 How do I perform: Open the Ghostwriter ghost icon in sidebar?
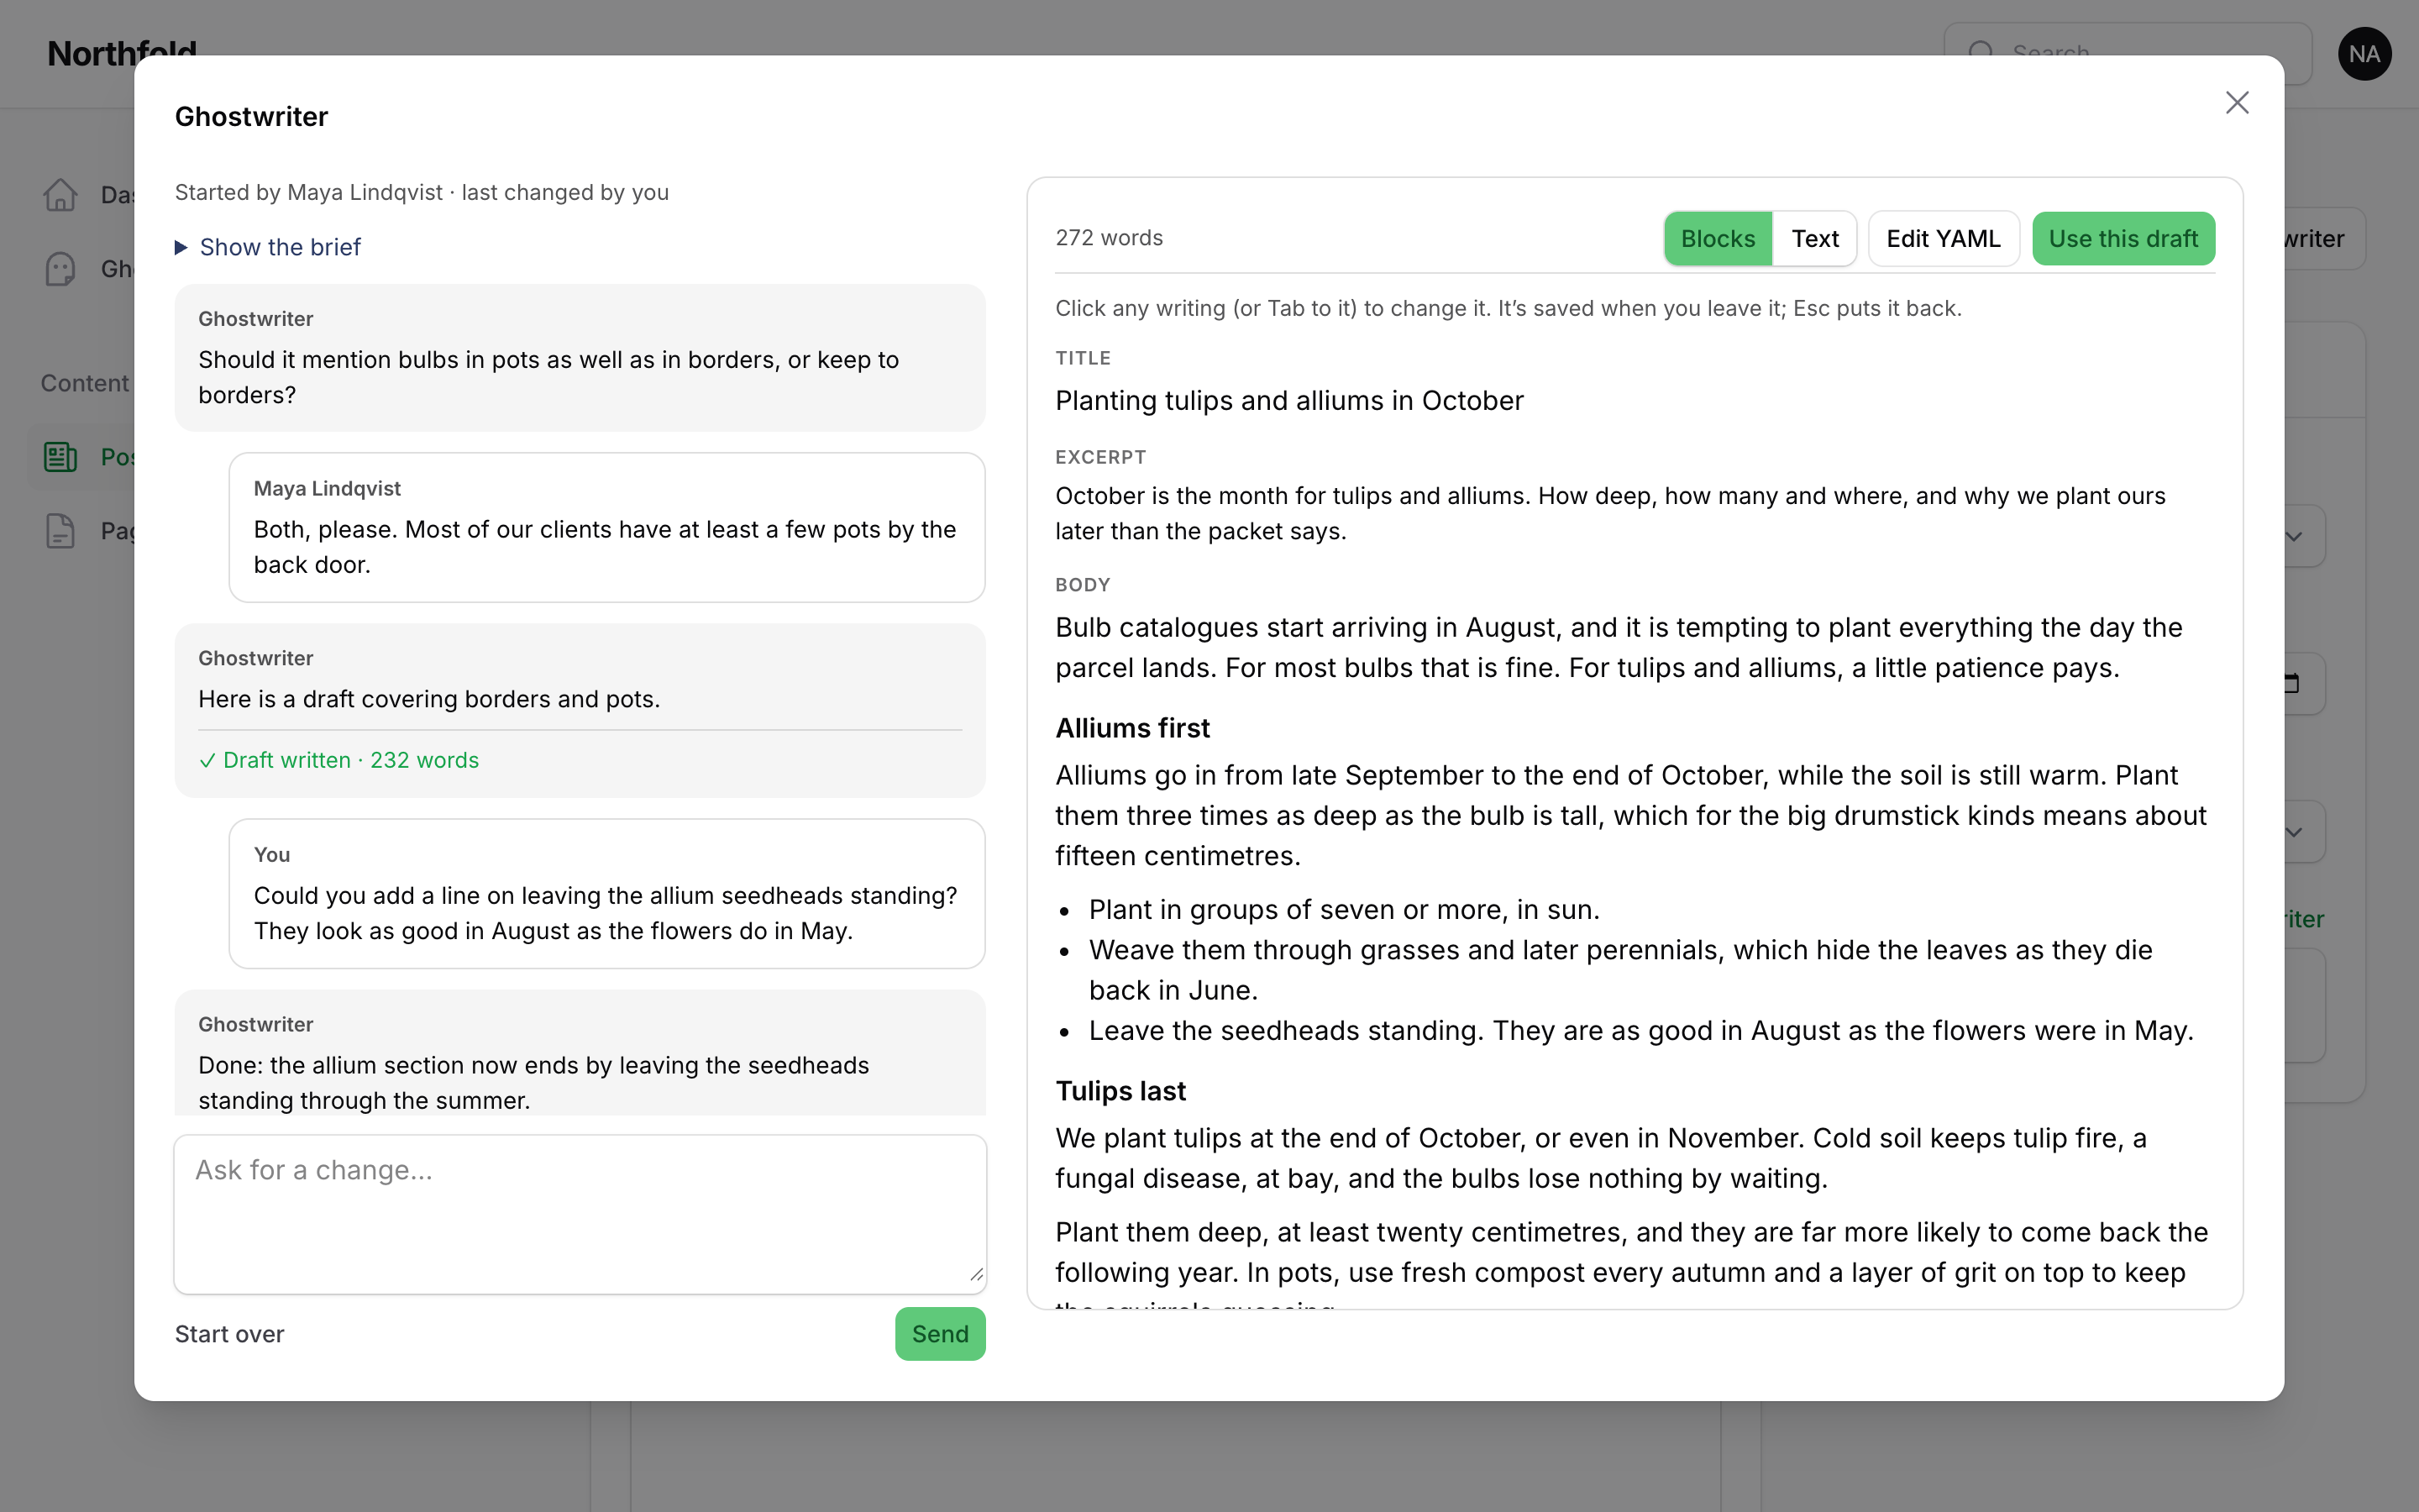(60, 268)
